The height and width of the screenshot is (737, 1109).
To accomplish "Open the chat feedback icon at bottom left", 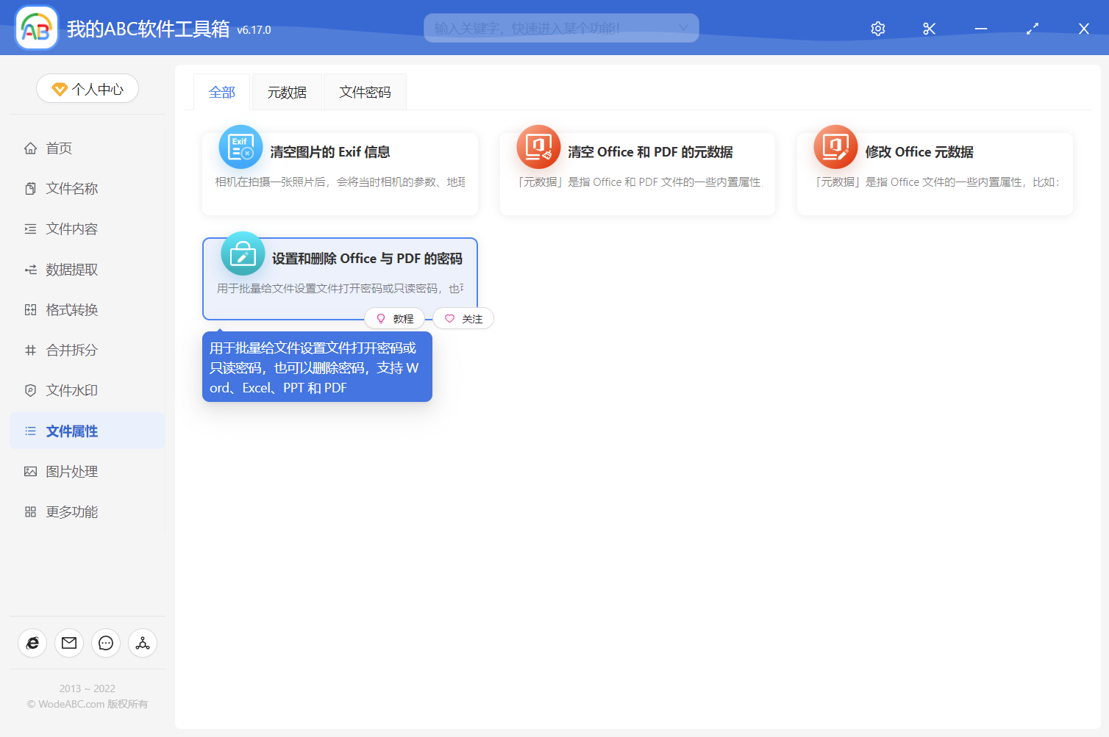I will (x=105, y=643).
